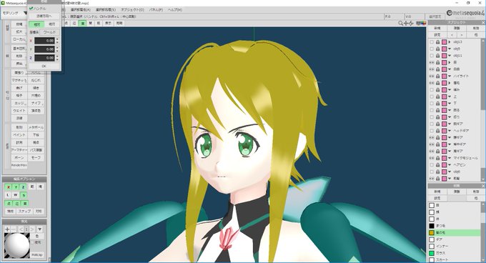
Task: Open light panel dropdown triangle
Action: (40, 229)
